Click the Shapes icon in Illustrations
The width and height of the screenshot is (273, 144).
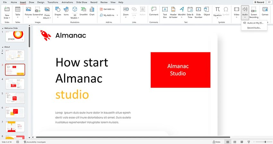pos(58,11)
